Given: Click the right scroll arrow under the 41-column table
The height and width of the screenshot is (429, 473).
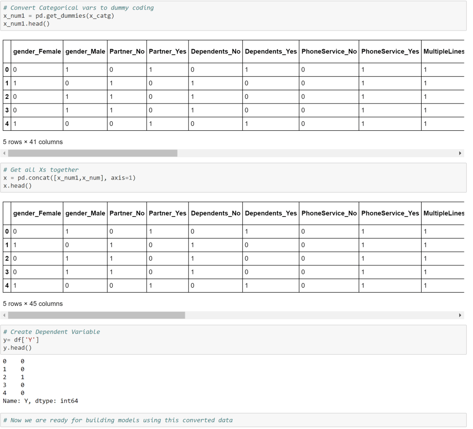Looking at the screenshot, I should click(x=460, y=153).
